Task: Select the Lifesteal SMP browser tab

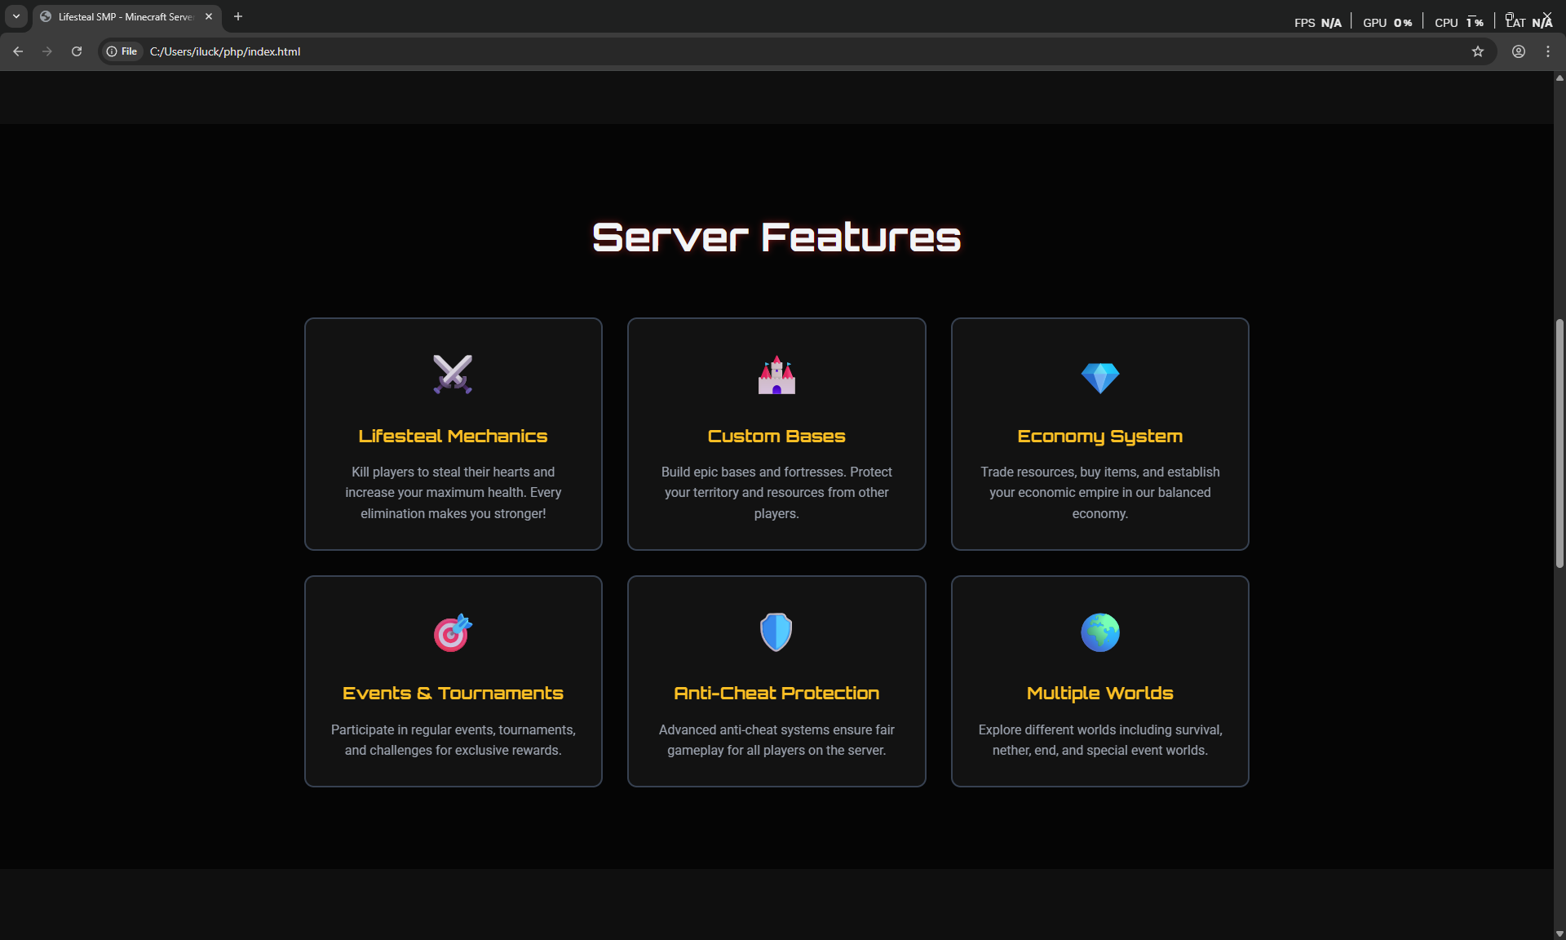Action: [124, 16]
